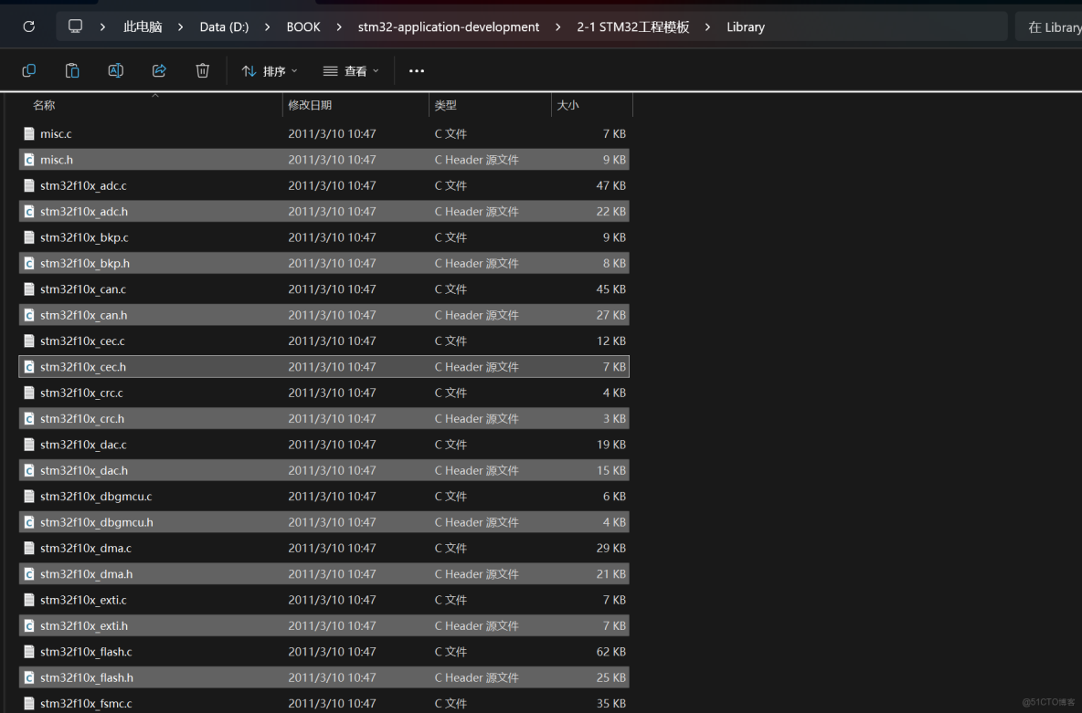Select file name stm32f10x_dma.h

coord(86,573)
